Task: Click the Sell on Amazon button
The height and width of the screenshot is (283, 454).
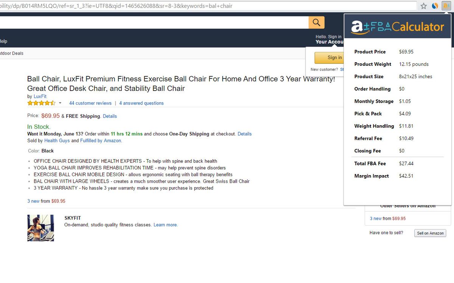Action: [430, 233]
